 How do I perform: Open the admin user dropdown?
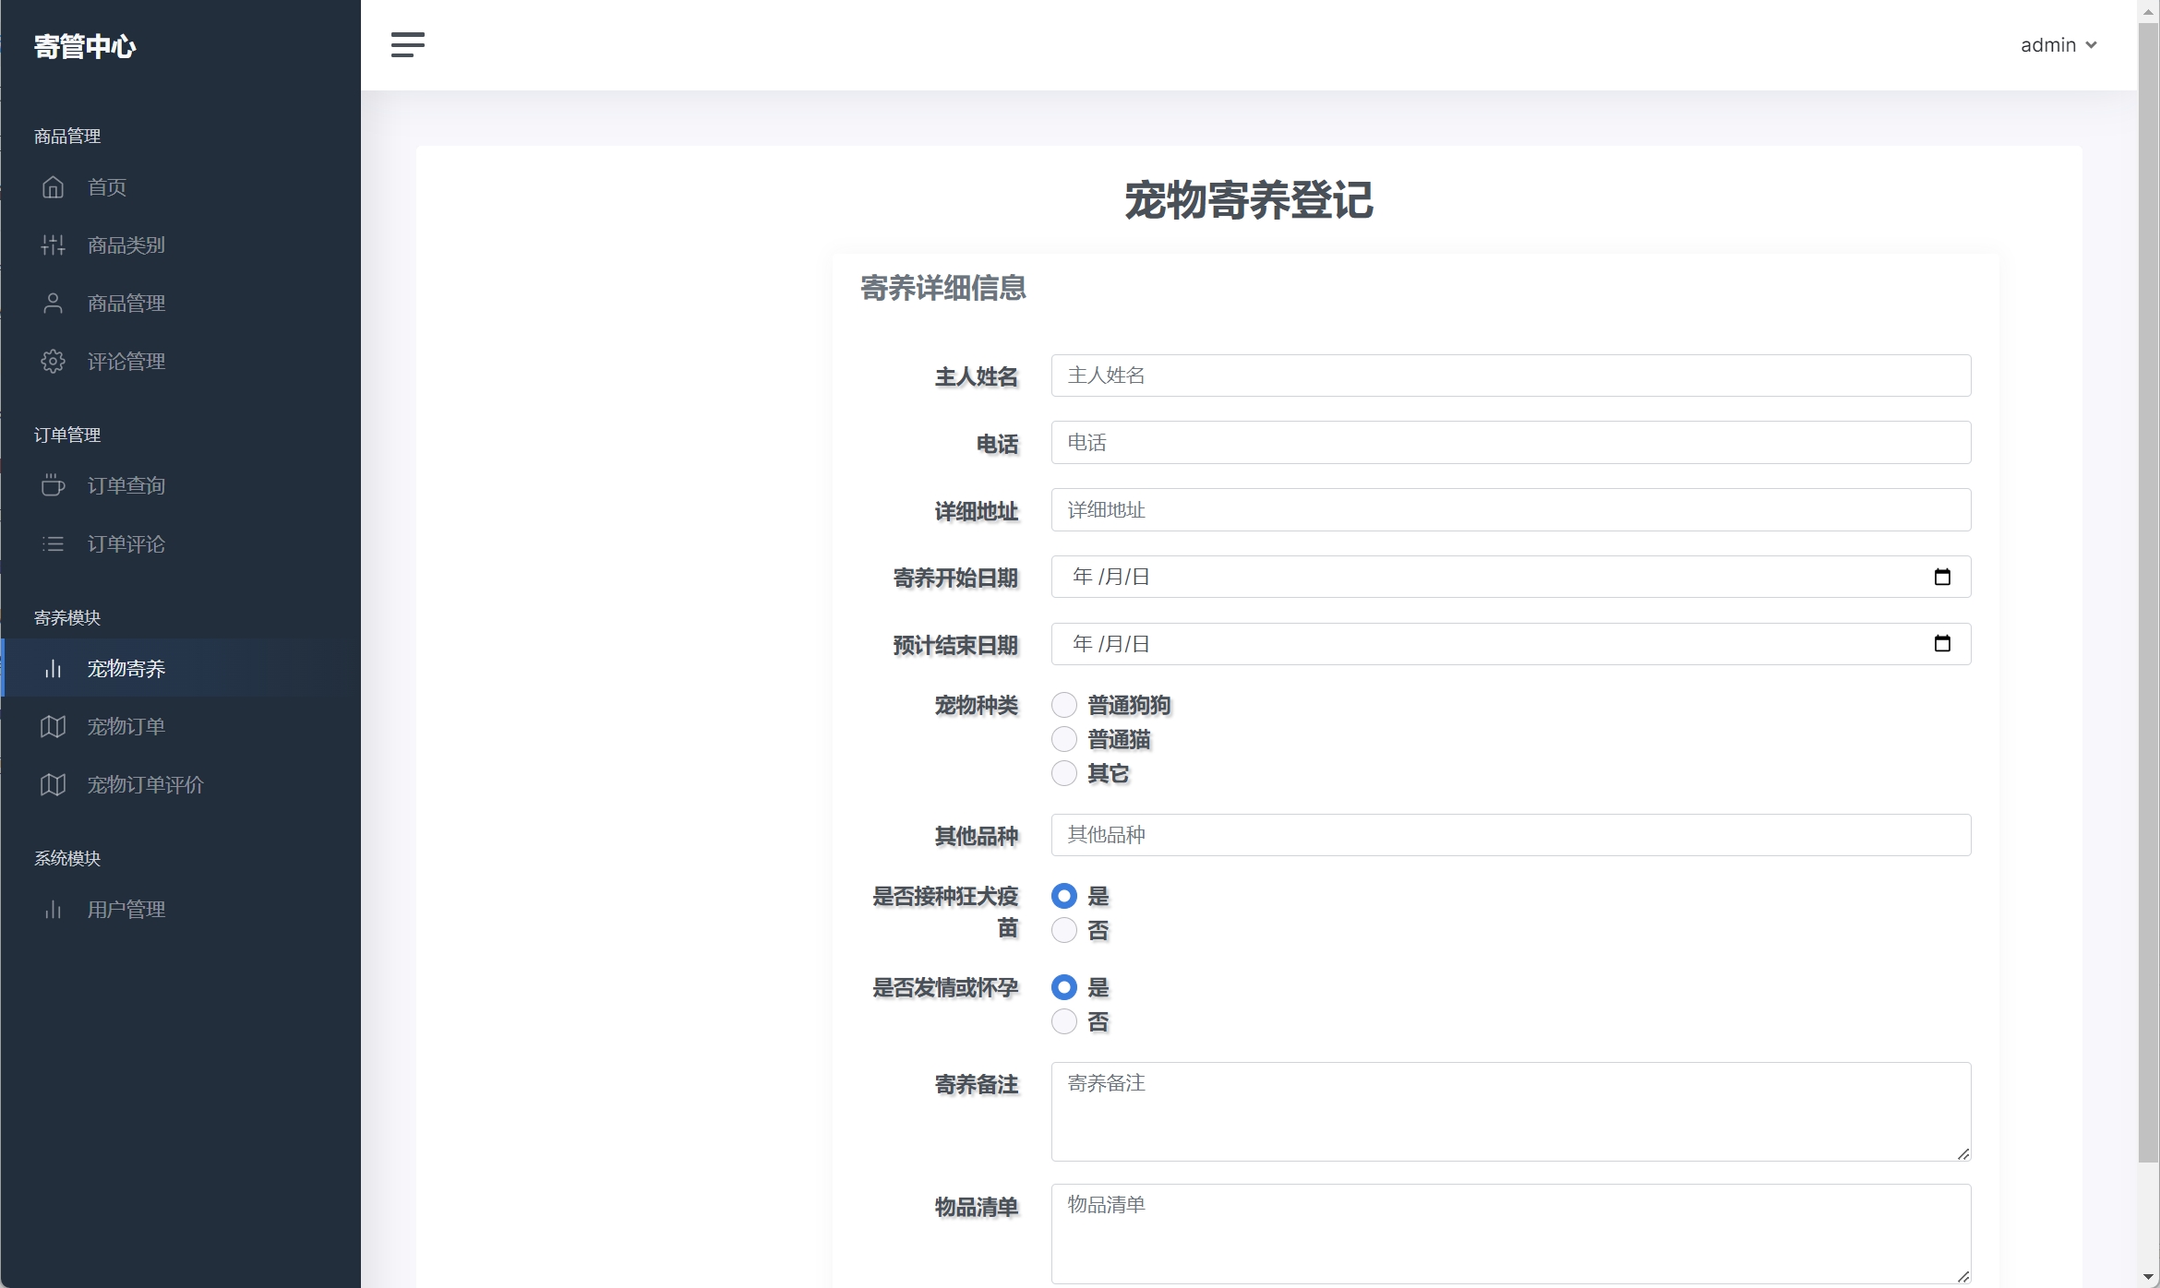[x=2058, y=45]
